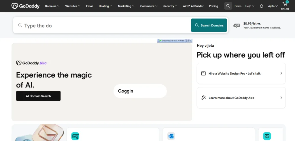This screenshot has width=295, height=141.
Task: Click the help icon on the Download this video bar
Action: 188,40
